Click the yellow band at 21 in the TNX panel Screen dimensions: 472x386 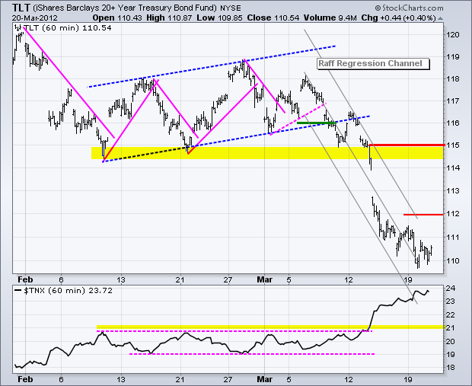click(270, 327)
